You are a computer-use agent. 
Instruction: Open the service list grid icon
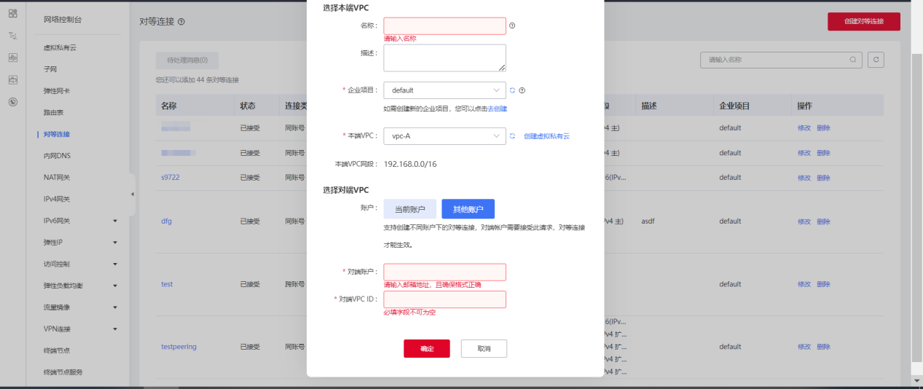click(x=12, y=13)
